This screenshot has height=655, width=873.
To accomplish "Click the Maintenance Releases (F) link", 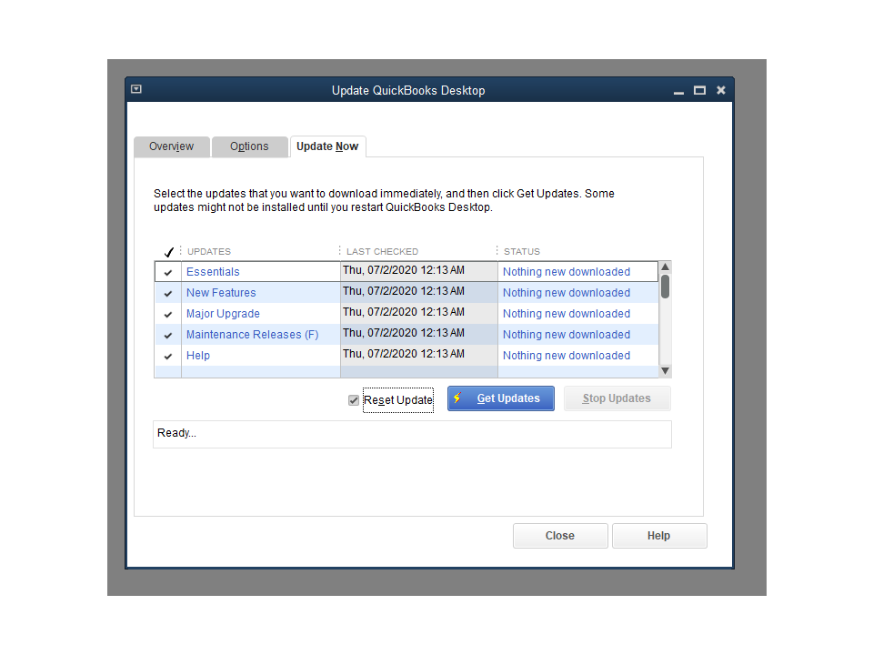I will click(x=252, y=334).
